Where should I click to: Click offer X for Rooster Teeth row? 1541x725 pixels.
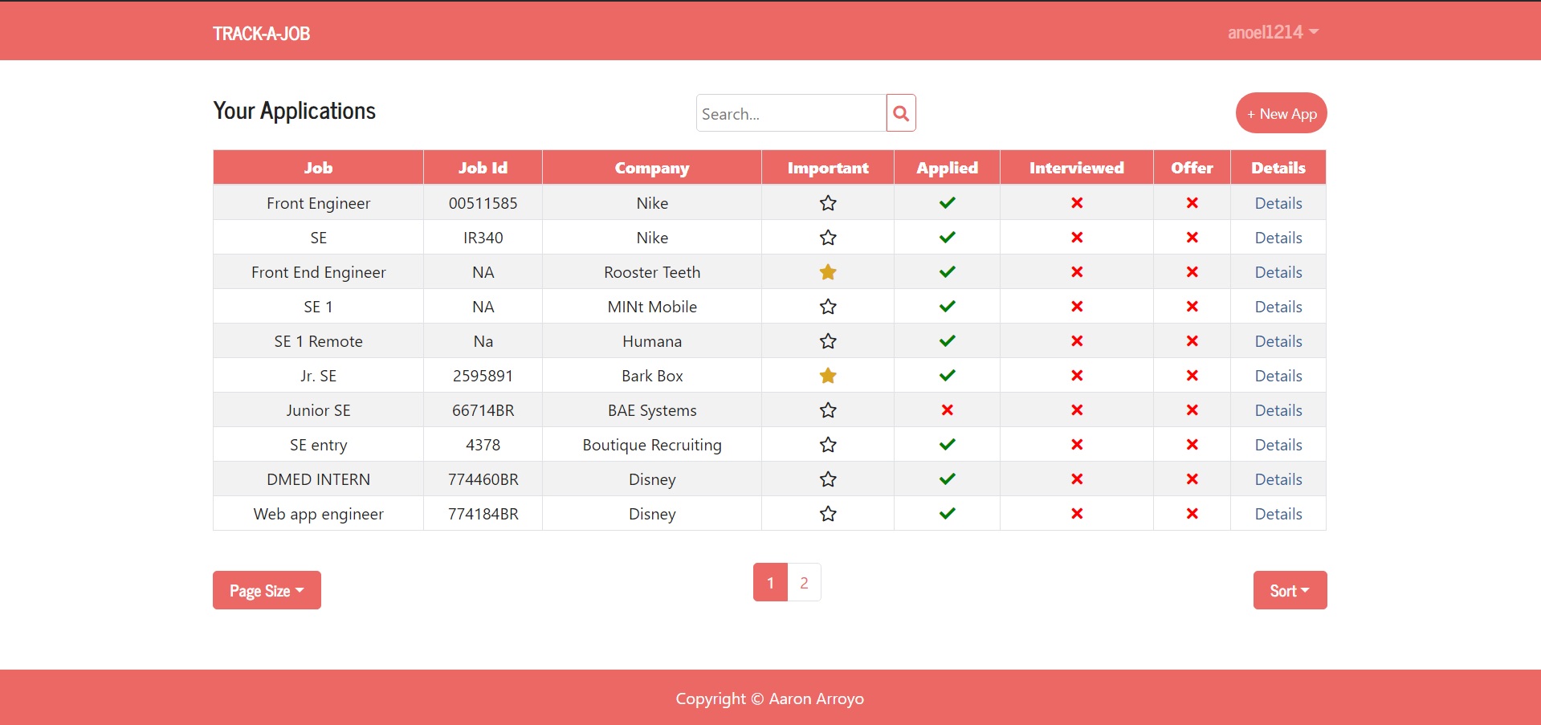(x=1192, y=272)
